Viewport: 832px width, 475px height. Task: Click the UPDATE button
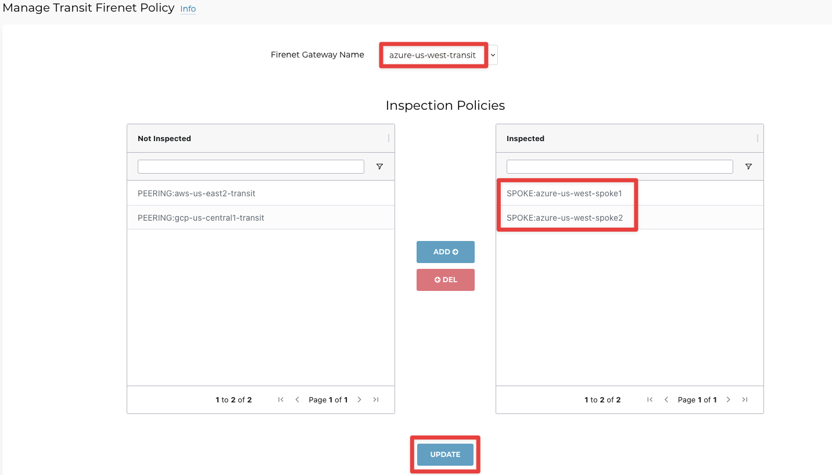click(x=445, y=455)
